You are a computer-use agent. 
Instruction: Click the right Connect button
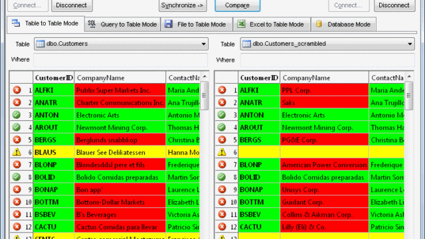349,5
